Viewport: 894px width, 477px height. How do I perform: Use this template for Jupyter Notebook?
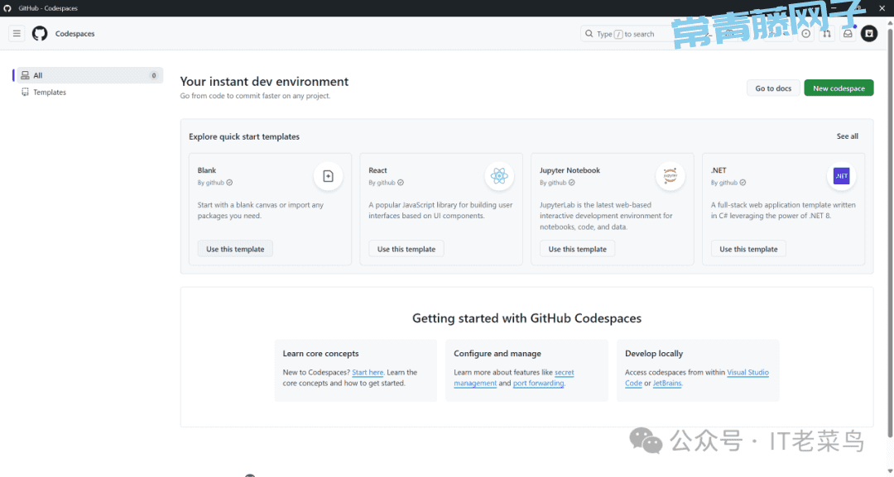pyautogui.click(x=578, y=249)
